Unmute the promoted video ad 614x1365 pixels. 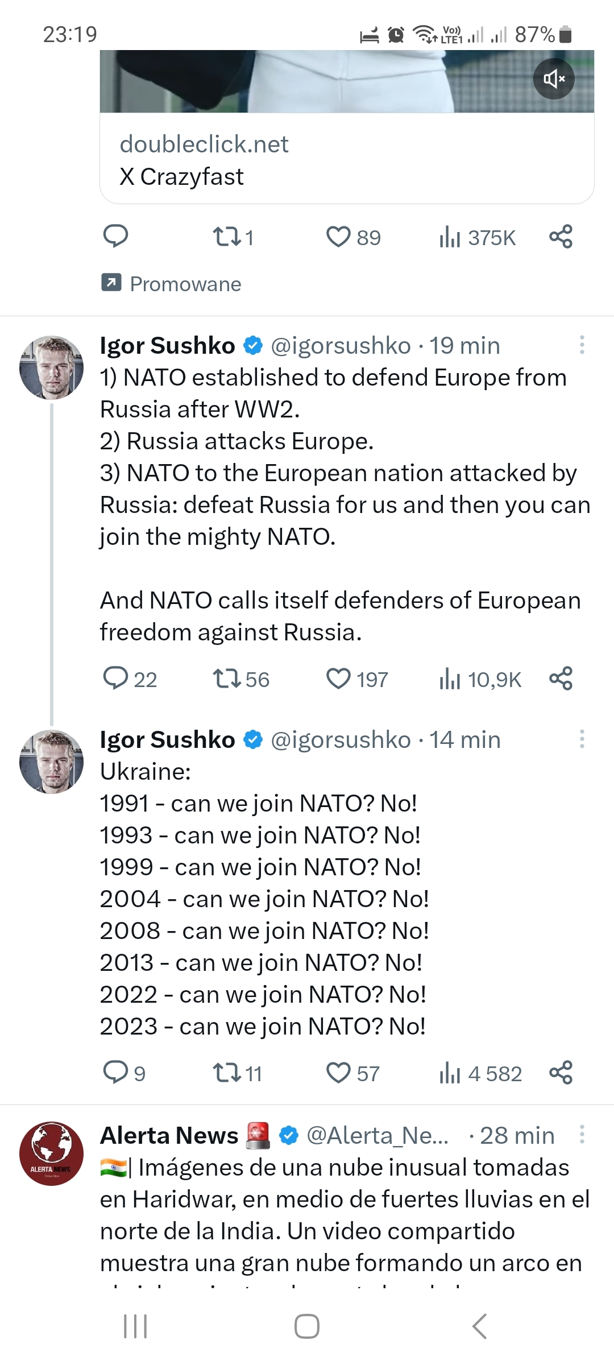553,78
